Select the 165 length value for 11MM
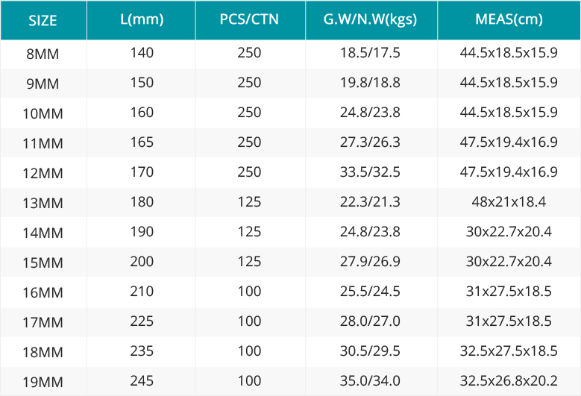Image resolution: width=581 pixels, height=396 pixels. tap(142, 142)
